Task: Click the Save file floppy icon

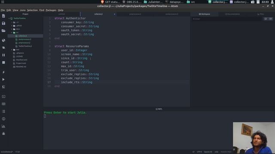Action: pos(3,23)
